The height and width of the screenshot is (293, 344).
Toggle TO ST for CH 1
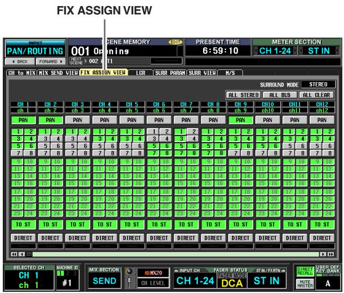pos(23,224)
